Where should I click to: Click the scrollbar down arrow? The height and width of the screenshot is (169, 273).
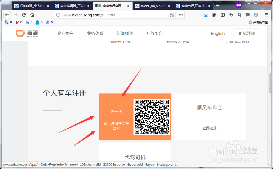pos(269,164)
